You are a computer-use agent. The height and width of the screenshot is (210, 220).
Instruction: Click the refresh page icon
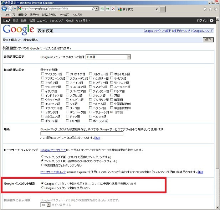(108, 9)
